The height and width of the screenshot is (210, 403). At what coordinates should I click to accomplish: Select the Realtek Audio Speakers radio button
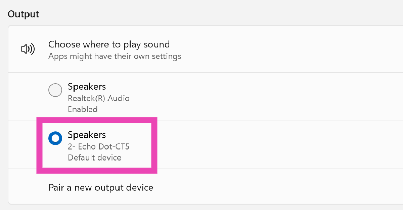(55, 90)
